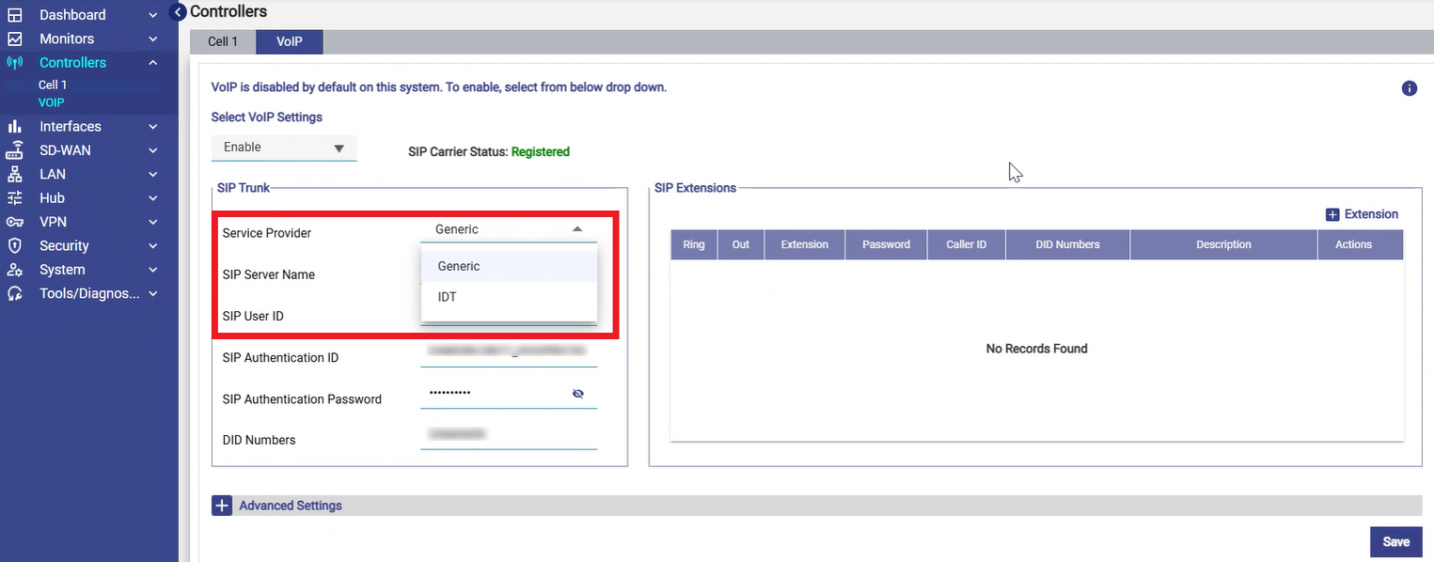
Task: Click the Dashboard grid icon in sidebar
Action: pyautogui.click(x=14, y=15)
